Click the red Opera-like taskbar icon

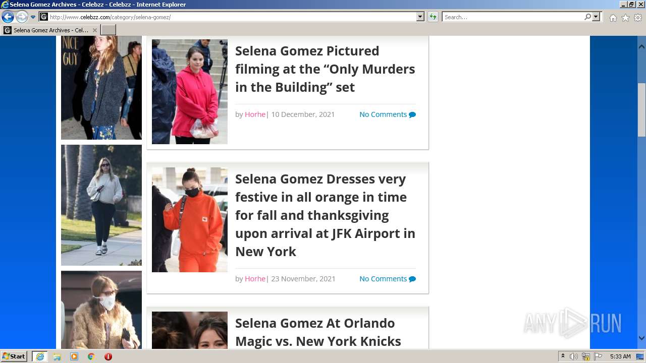(x=108, y=356)
